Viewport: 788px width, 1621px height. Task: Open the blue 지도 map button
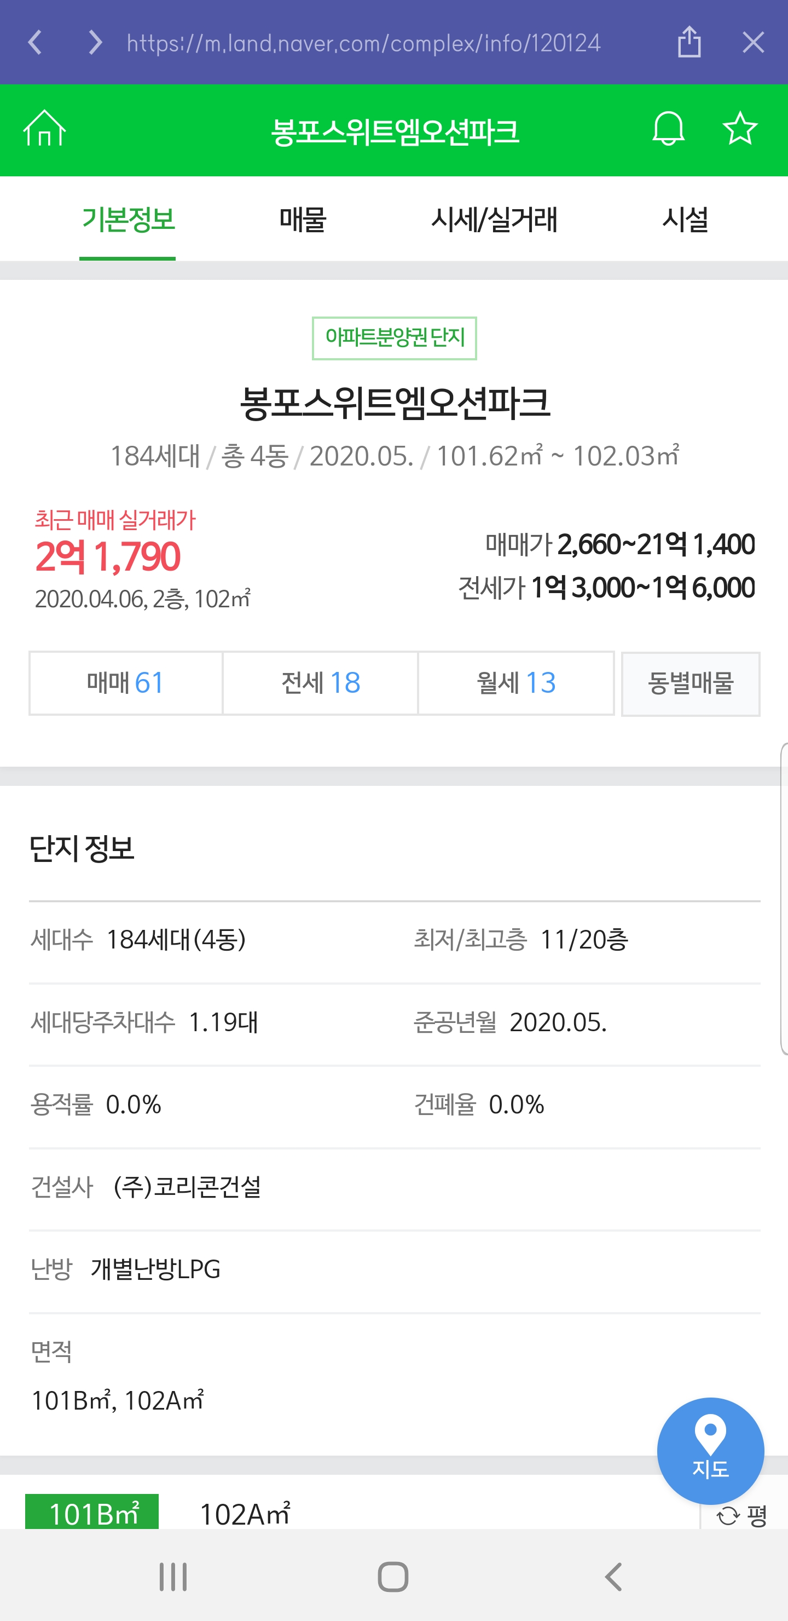tap(710, 1451)
